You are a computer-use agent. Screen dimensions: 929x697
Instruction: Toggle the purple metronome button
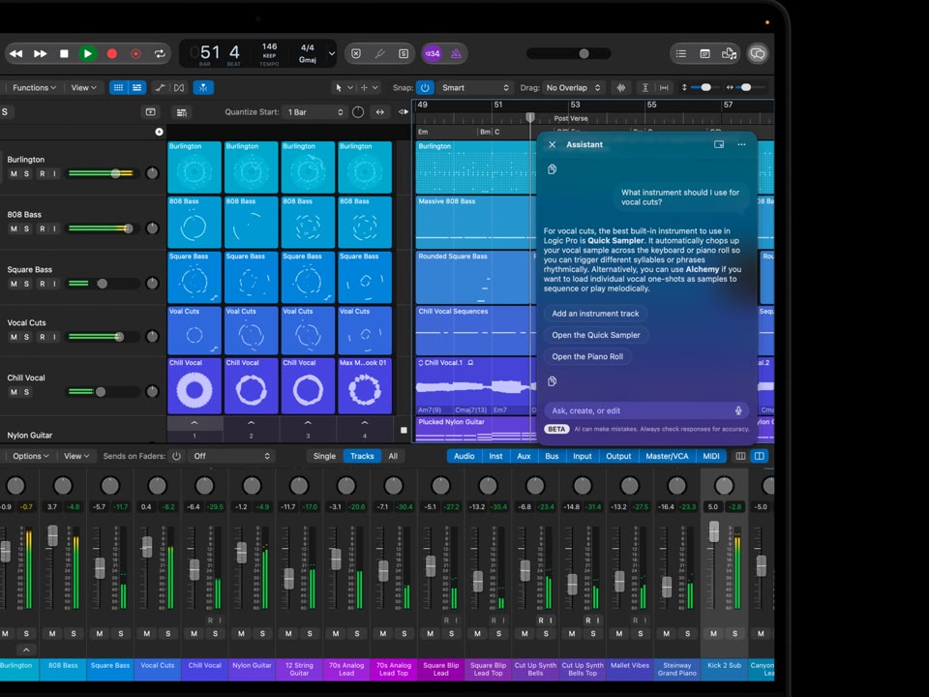point(456,54)
